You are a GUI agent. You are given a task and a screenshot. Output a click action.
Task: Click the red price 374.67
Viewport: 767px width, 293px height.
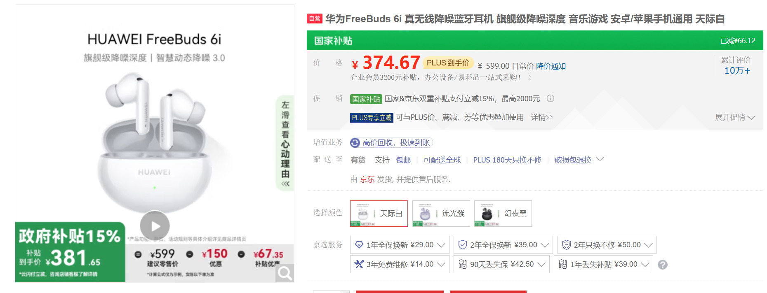pos(391,63)
